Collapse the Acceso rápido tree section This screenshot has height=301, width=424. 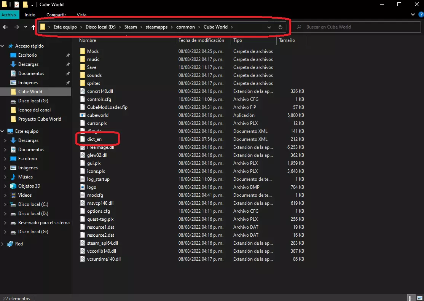coord(2,46)
